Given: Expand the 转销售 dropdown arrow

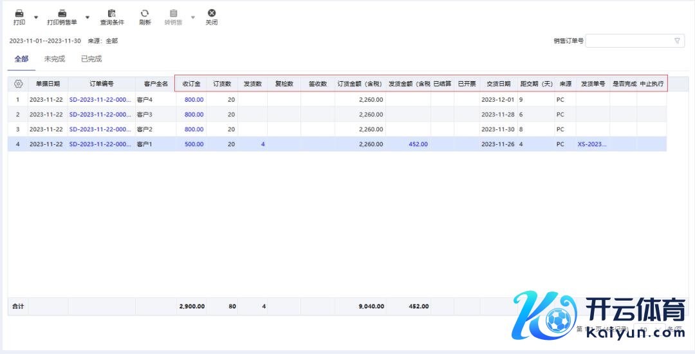Looking at the screenshot, I should coord(192,17).
